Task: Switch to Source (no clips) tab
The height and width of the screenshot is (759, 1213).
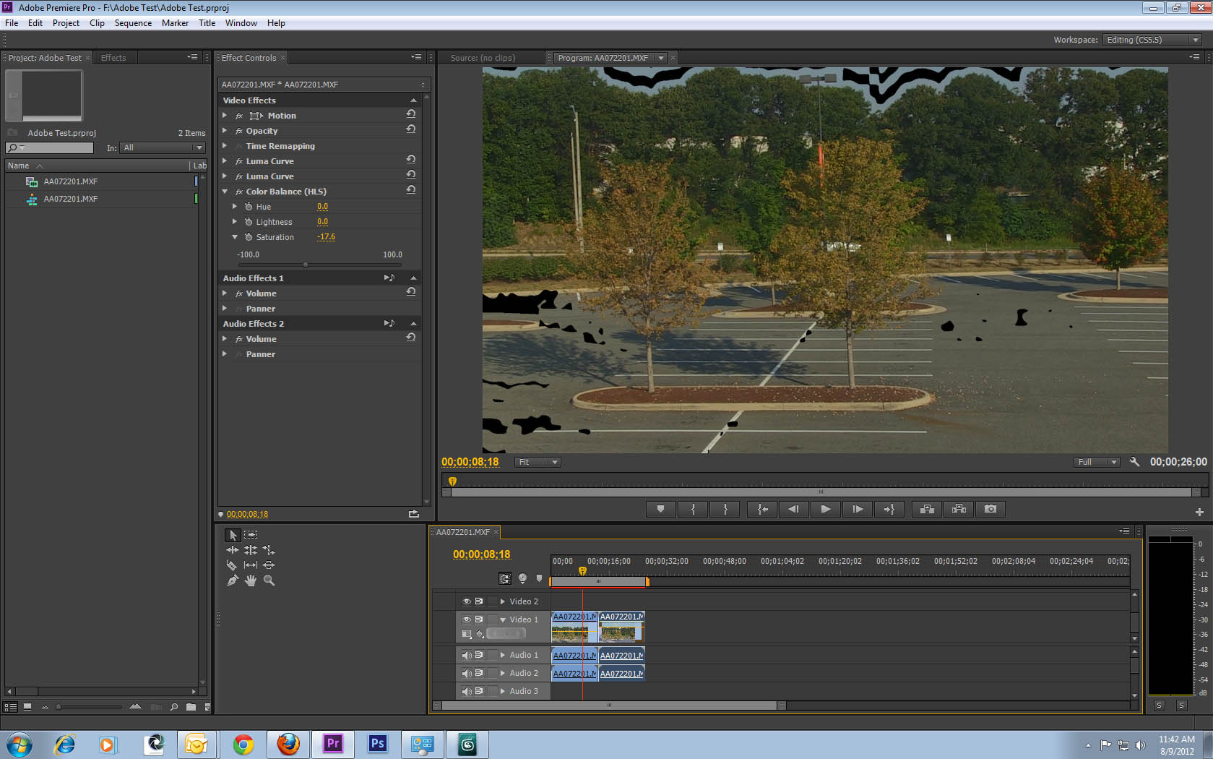Action: point(483,58)
